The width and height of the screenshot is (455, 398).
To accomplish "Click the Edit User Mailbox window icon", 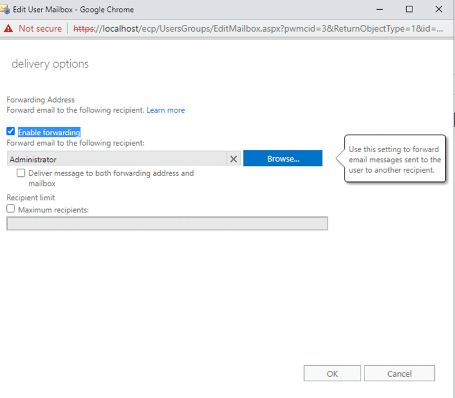I will click(x=5, y=9).
